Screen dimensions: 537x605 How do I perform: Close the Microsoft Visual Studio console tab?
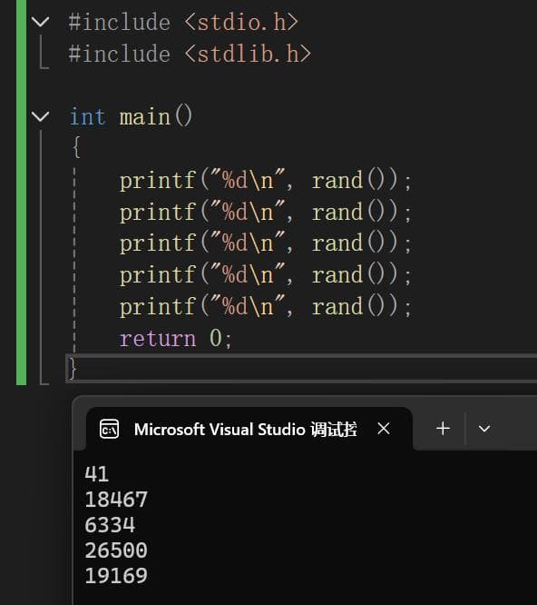pyautogui.click(x=384, y=428)
